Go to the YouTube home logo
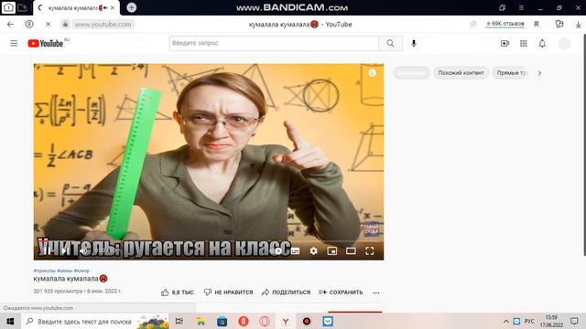Image resolution: width=586 pixels, height=329 pixels. click(x=46, y=43)
